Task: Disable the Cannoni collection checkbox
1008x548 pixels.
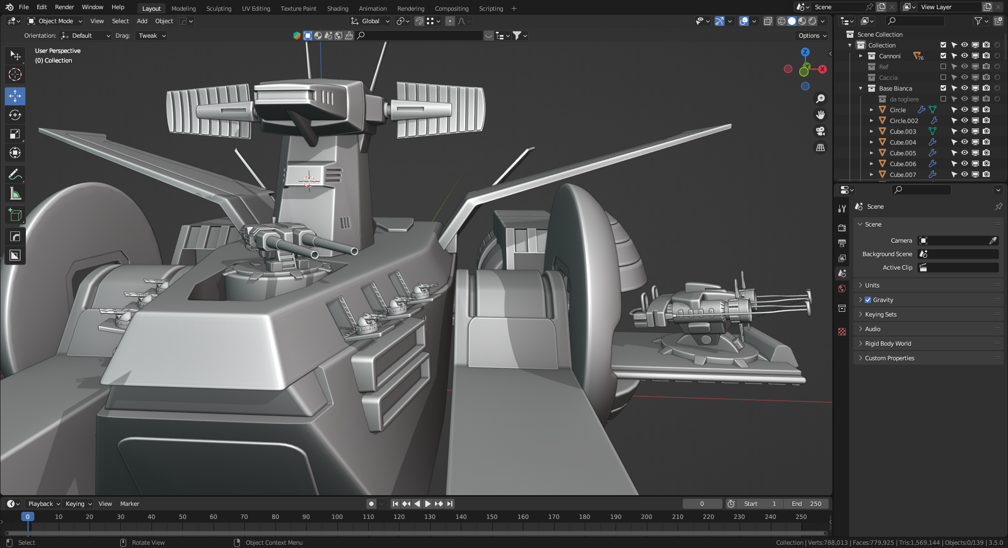Action: point(943,56)
